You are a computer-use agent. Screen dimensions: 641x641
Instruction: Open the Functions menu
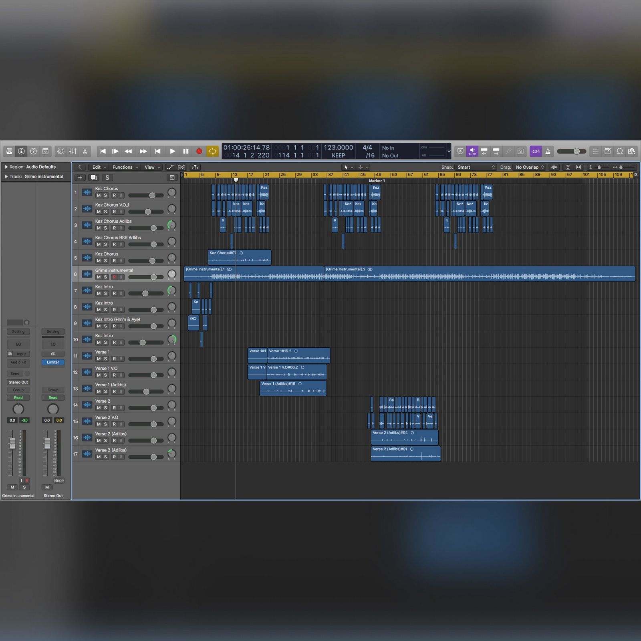tap(125, 167)
